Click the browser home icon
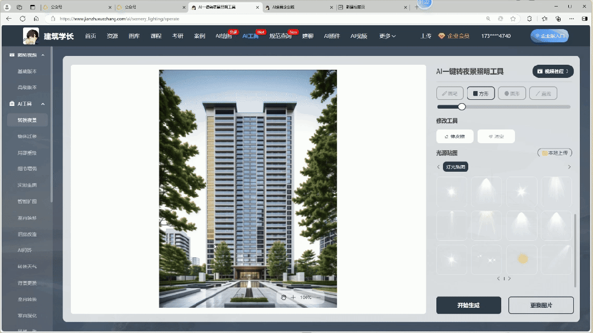593x333 pixels. (36, 19)
